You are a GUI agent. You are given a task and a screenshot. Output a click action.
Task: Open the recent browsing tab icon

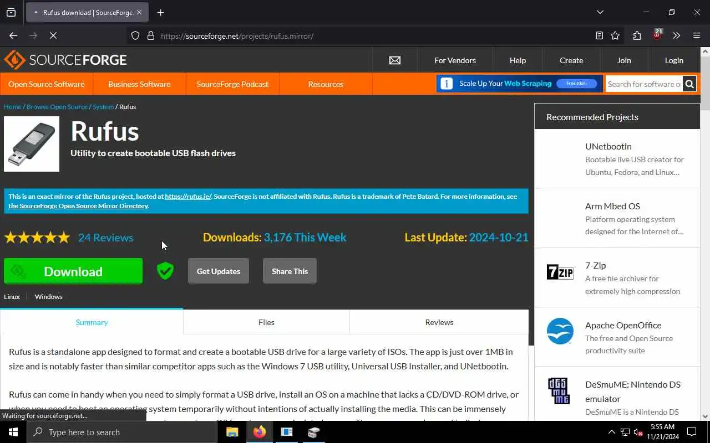pyautogui.click(x=11, y=12)
